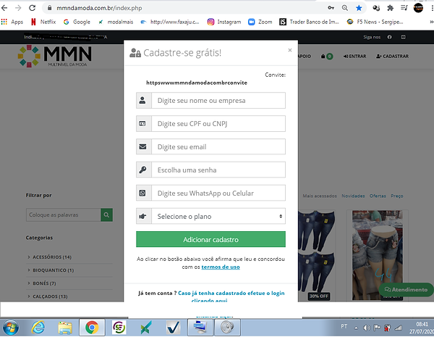
Task: Show hidden tray icons arrow
Action: point(356,328)
